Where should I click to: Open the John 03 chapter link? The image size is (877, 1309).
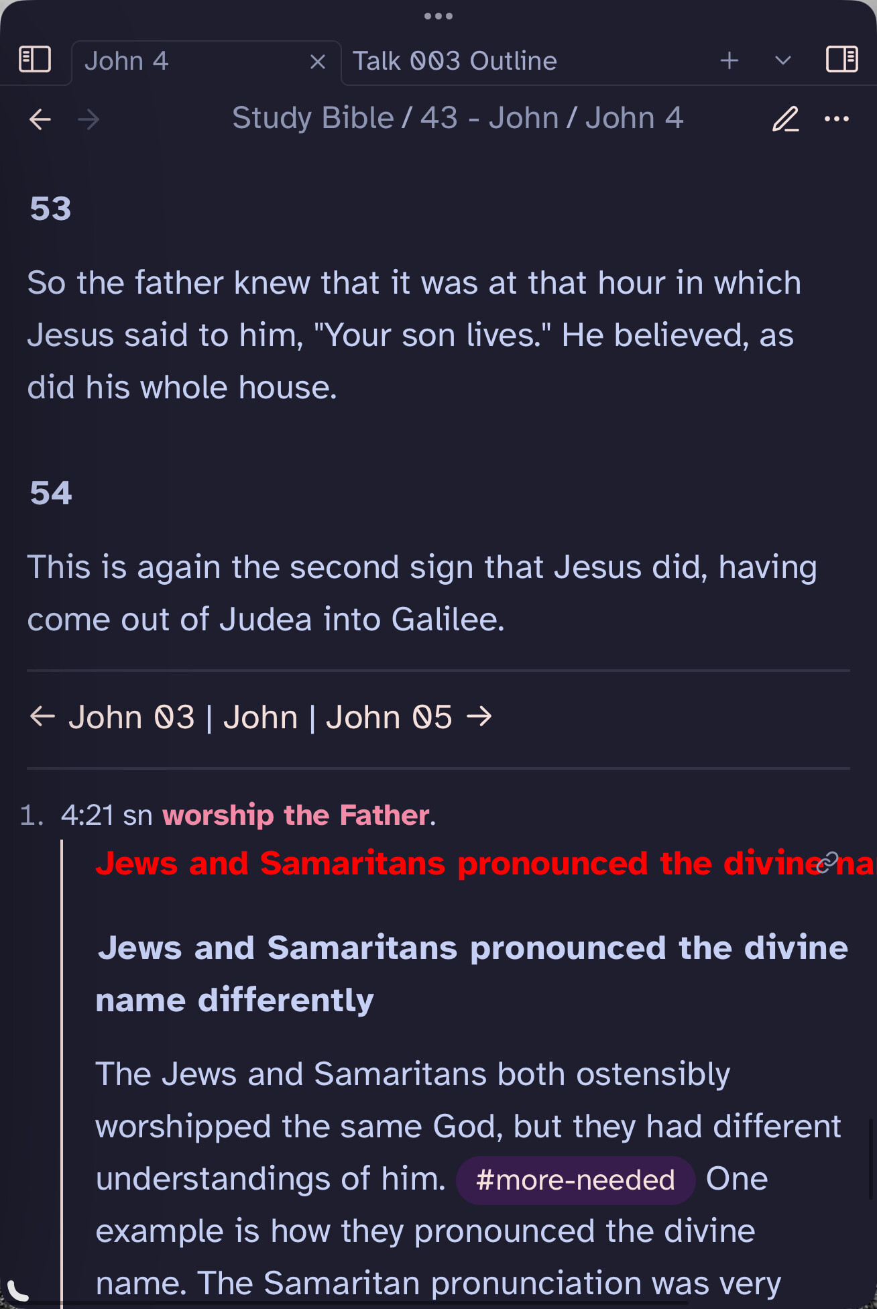click(x=132, y=718)
